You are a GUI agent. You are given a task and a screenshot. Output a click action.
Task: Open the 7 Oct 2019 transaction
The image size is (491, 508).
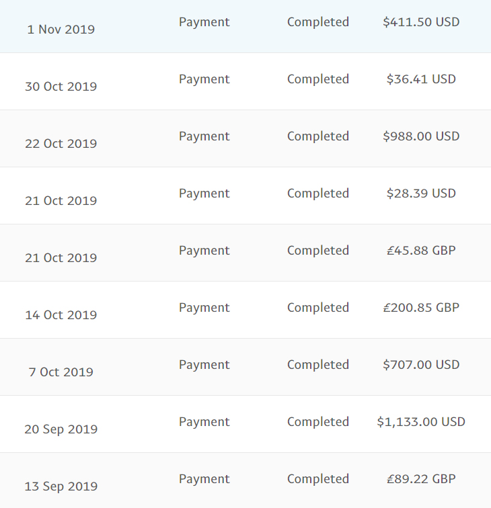click(x=245, y=367)
